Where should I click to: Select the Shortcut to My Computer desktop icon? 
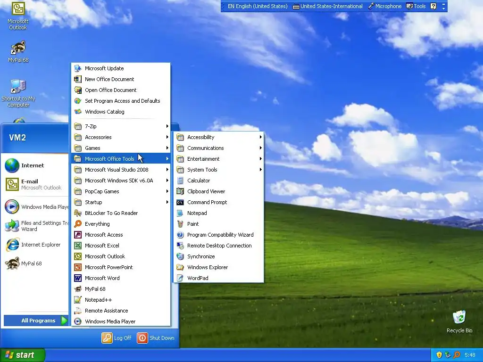[x=18, y=93]
